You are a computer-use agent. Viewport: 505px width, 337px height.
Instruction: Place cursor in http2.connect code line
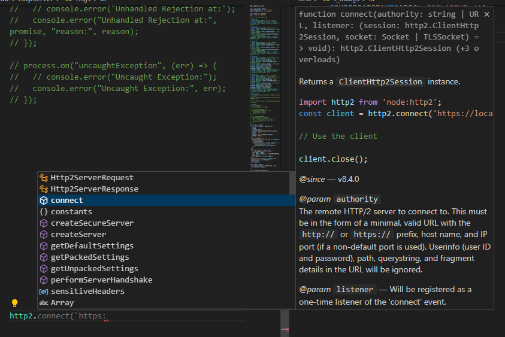pos(58,316)
